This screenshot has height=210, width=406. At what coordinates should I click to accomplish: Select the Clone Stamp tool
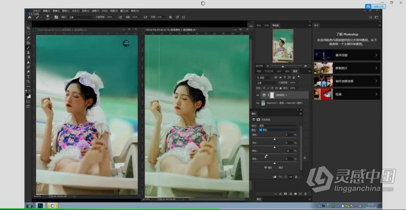(28, 52)
